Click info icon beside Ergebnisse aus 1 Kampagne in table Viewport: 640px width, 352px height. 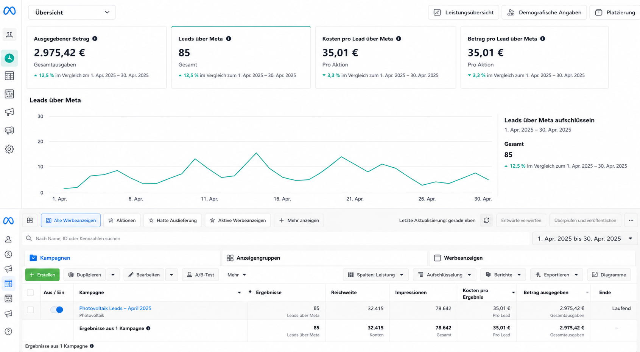click(x=148, y=328)
